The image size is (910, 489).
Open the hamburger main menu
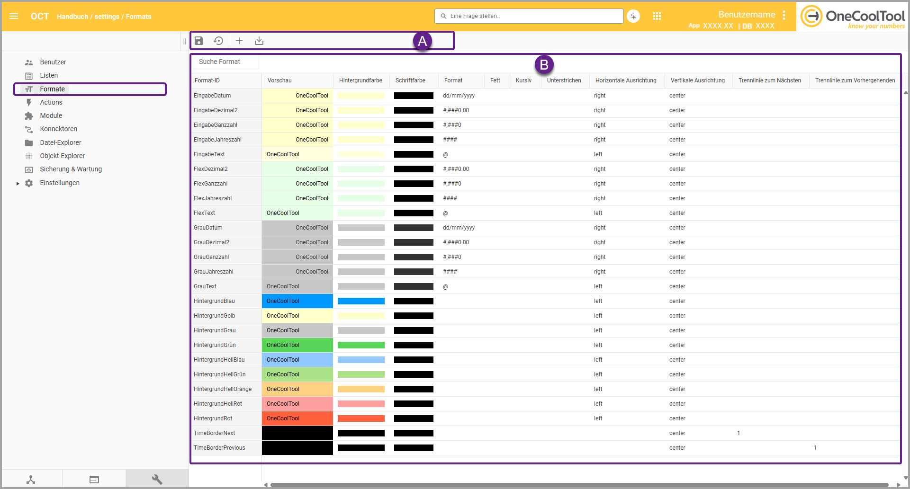pyautogui.click(x=14, y=17)
